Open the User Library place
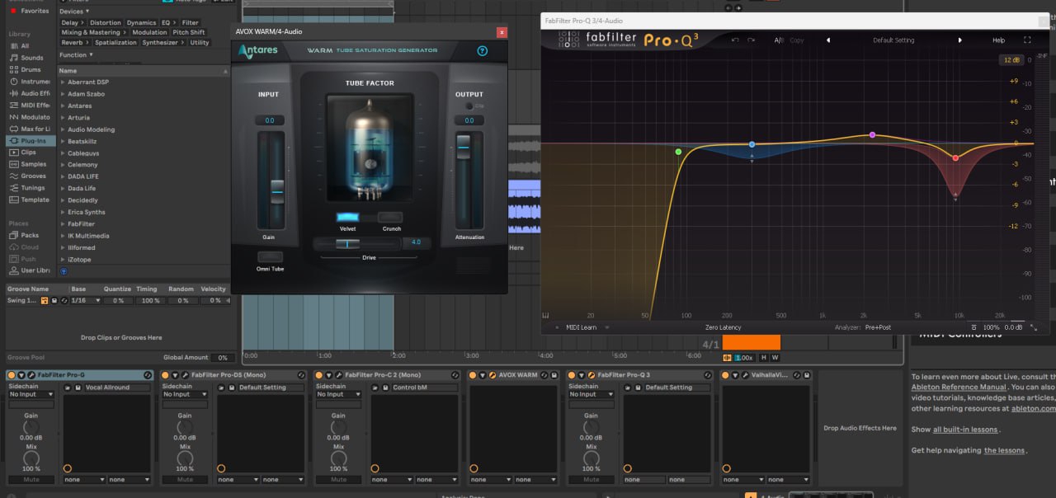Viewport: 1056px width, 498px height. coord(30,270)
